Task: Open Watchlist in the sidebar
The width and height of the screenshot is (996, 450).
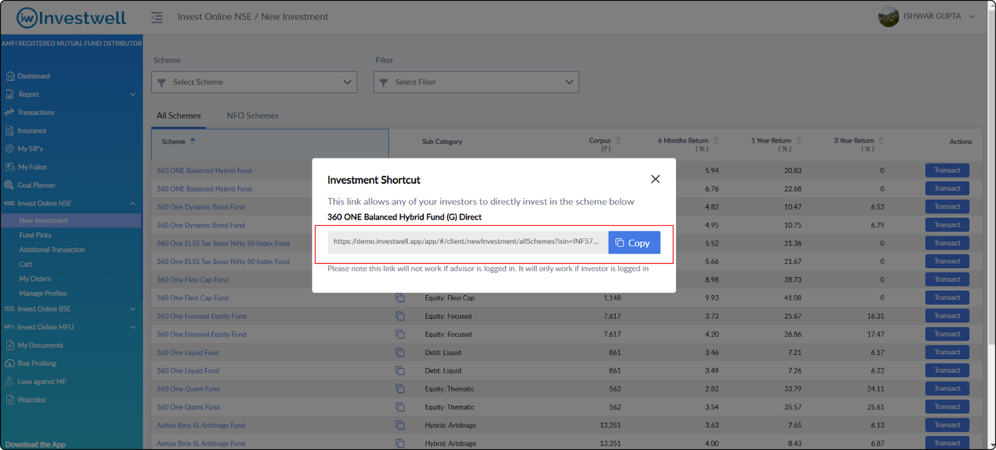Action: coord(32,400)
